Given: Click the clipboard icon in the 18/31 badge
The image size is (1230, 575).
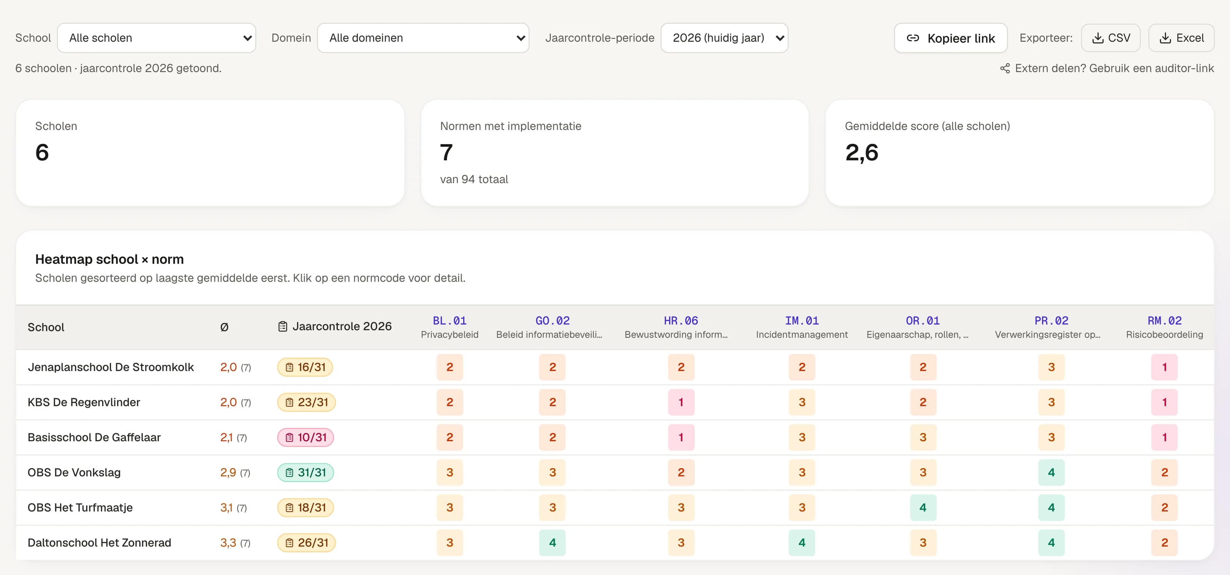Looking at the screenshot, I should point(289,508).
